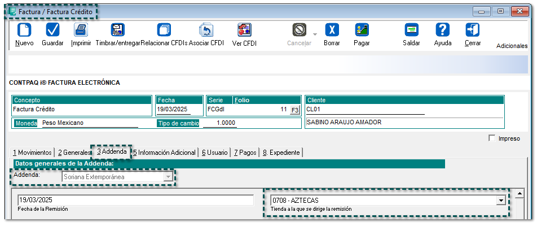The width and height of the screenshot is (537, 239).
Task: Delete document with Borrar icon
Action: [x=332, y=30]
